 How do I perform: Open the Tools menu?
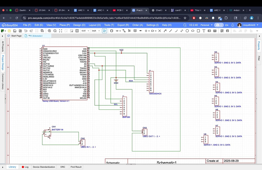pyautogui.click(x=108, y=25)
